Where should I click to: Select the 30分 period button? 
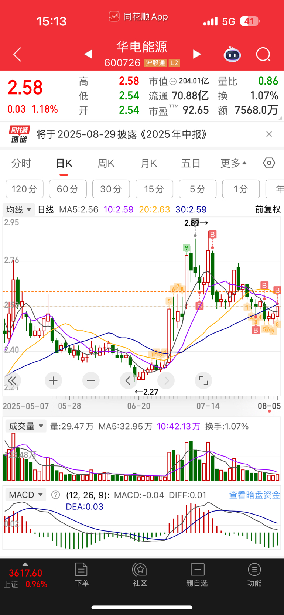coord(111,189)
